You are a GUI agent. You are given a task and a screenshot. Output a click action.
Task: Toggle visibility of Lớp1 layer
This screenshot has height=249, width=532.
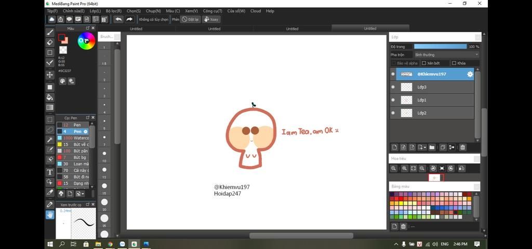pos(393,100)
